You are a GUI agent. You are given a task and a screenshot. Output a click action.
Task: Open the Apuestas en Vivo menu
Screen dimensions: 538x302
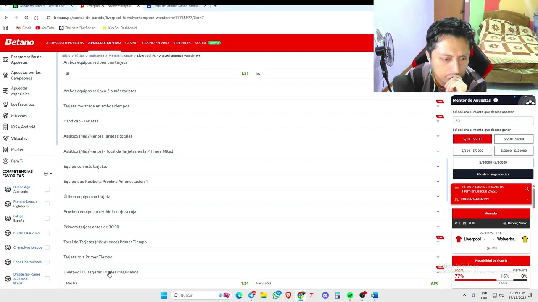[104, 43]
